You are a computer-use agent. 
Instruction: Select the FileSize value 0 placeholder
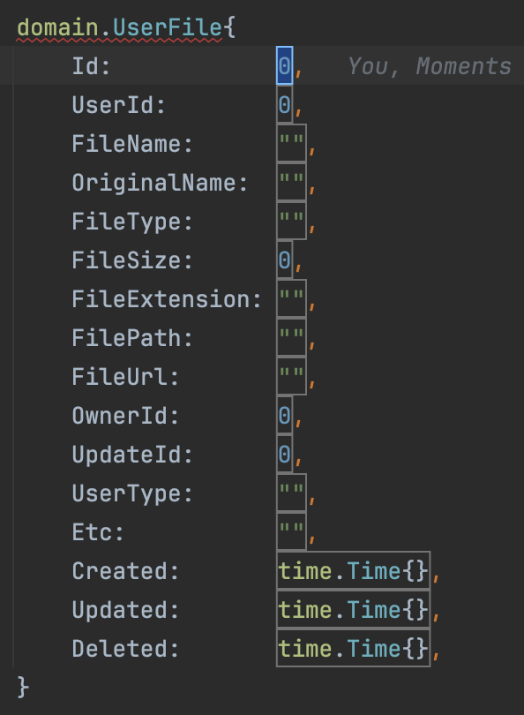284,260
